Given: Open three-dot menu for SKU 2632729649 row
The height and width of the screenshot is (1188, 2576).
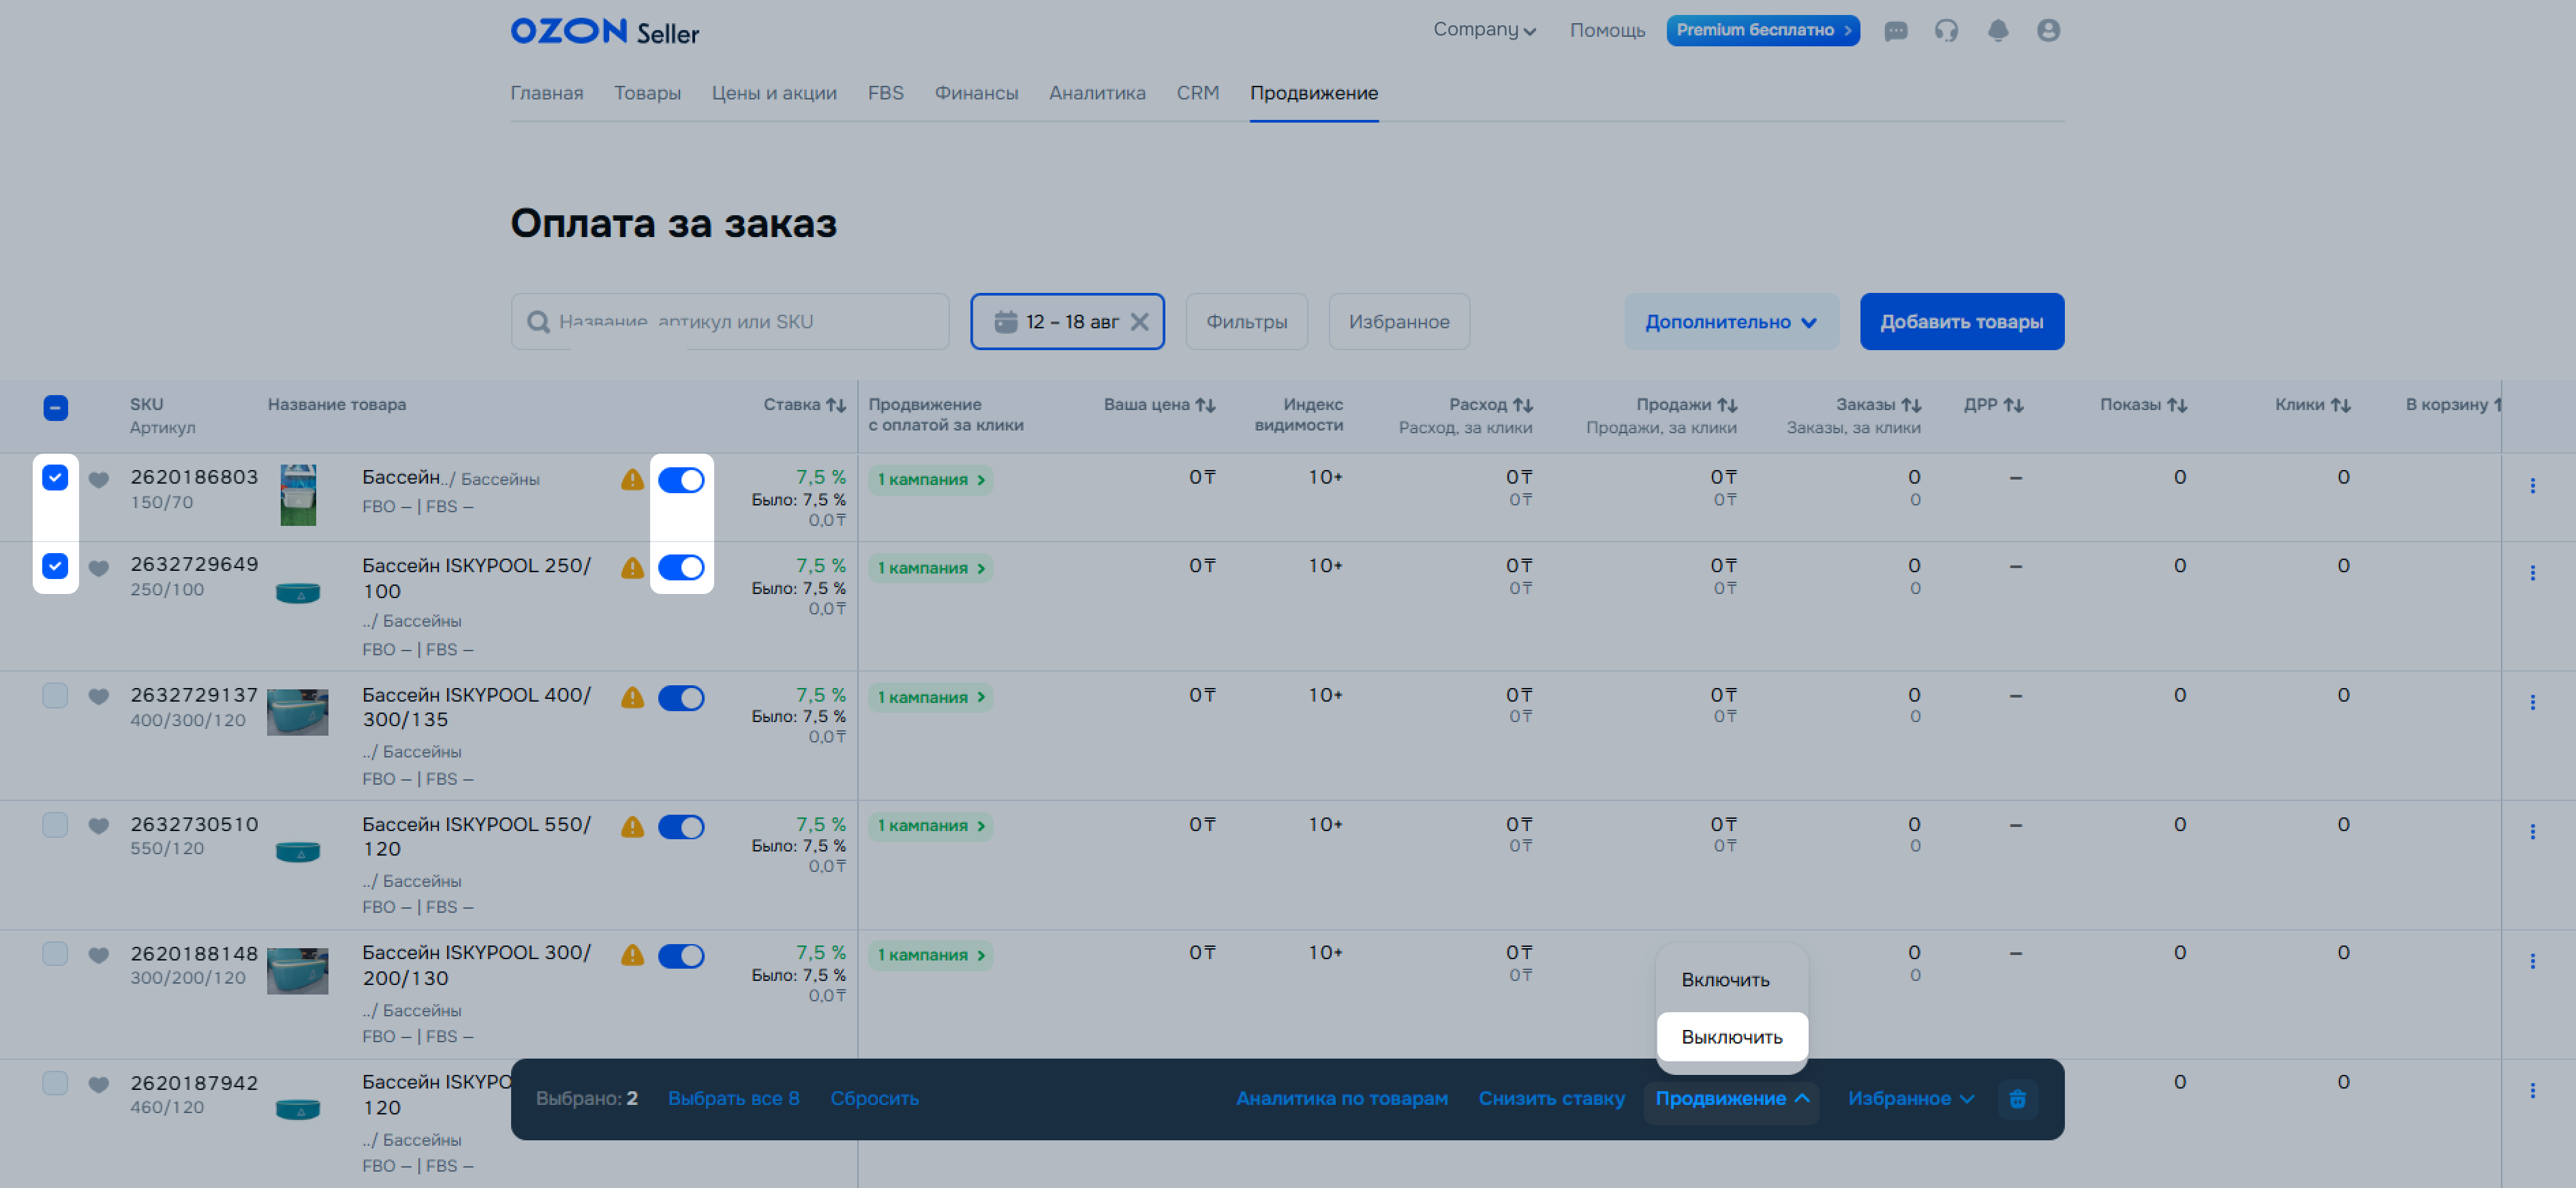Looking at the screenshot, I should coord(2532,572).
